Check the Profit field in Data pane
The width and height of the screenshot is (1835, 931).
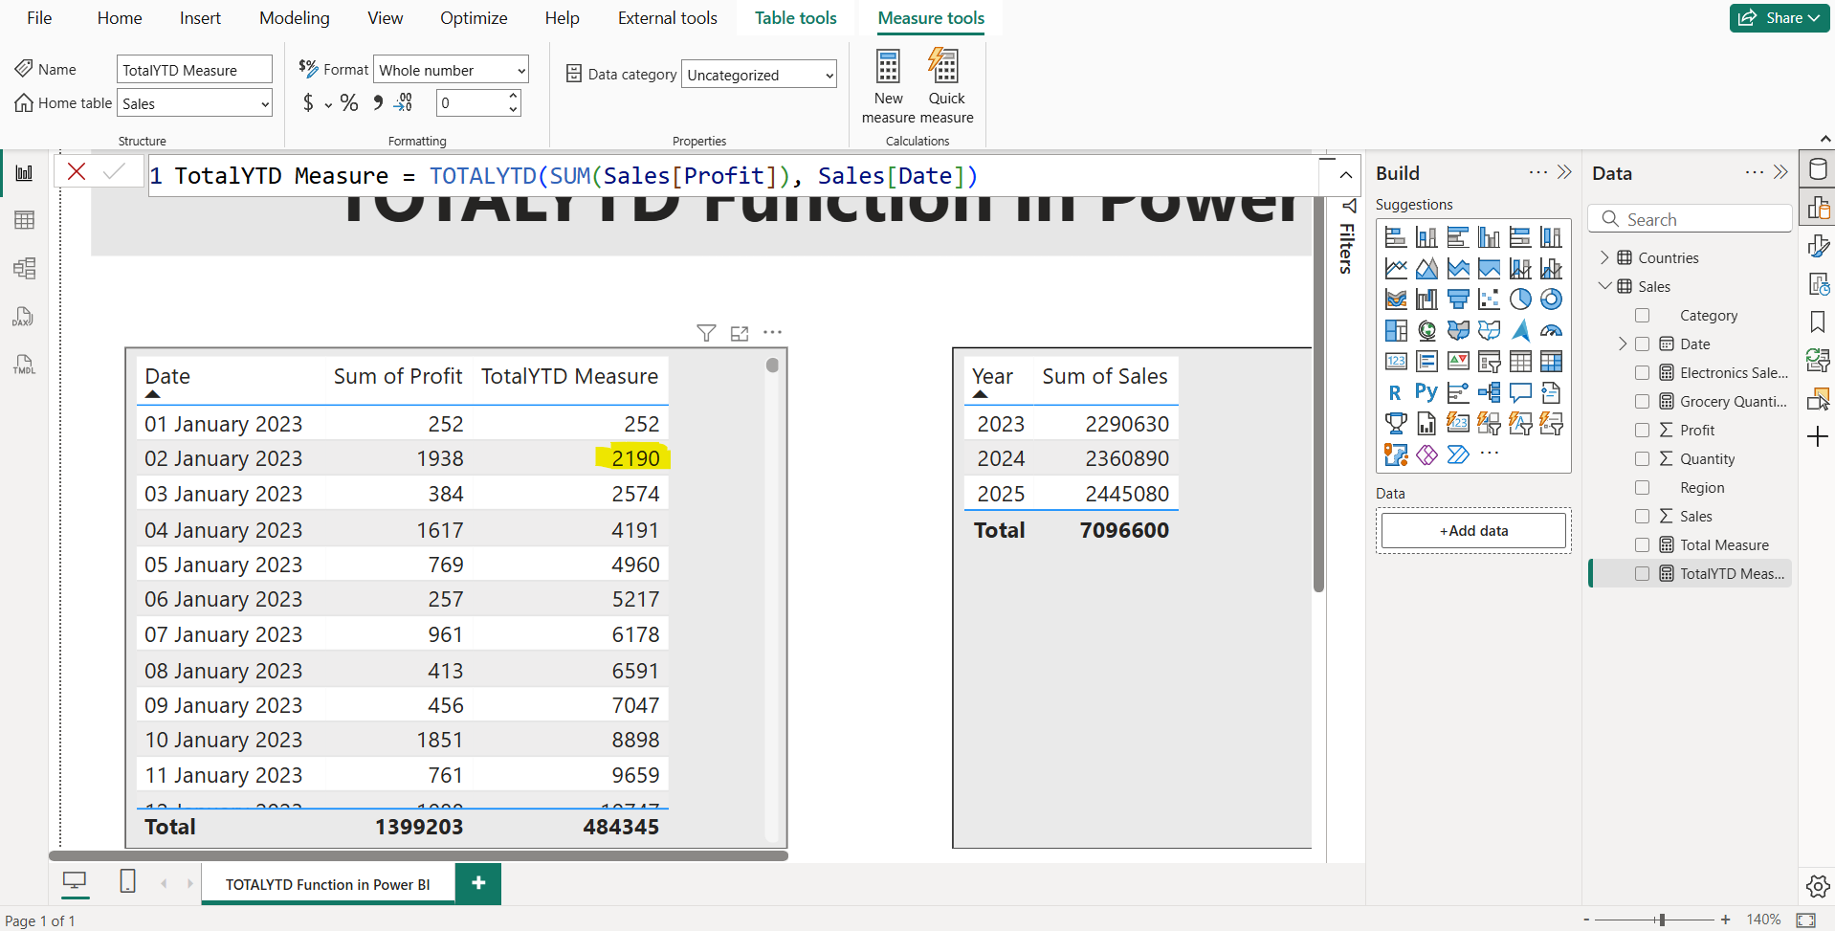click(1644, 430)
